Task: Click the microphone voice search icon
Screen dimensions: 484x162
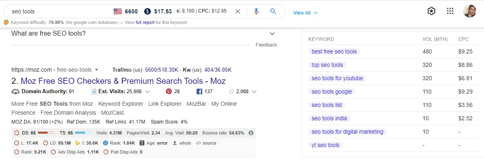Action: point(256,11)
